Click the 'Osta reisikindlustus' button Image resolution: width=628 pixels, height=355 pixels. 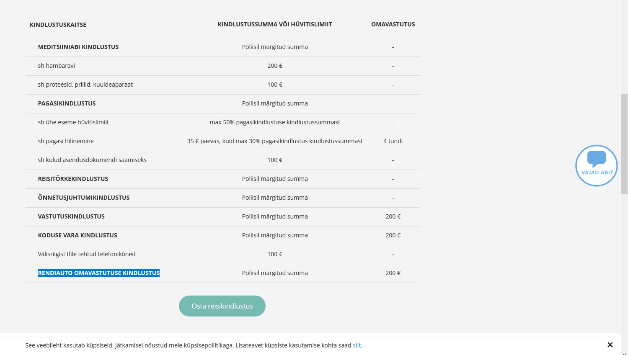[x=222, y=306]
